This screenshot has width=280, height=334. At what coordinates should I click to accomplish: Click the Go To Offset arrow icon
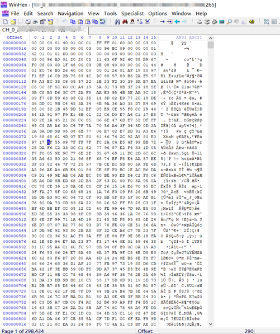click(x=162, y=21)
